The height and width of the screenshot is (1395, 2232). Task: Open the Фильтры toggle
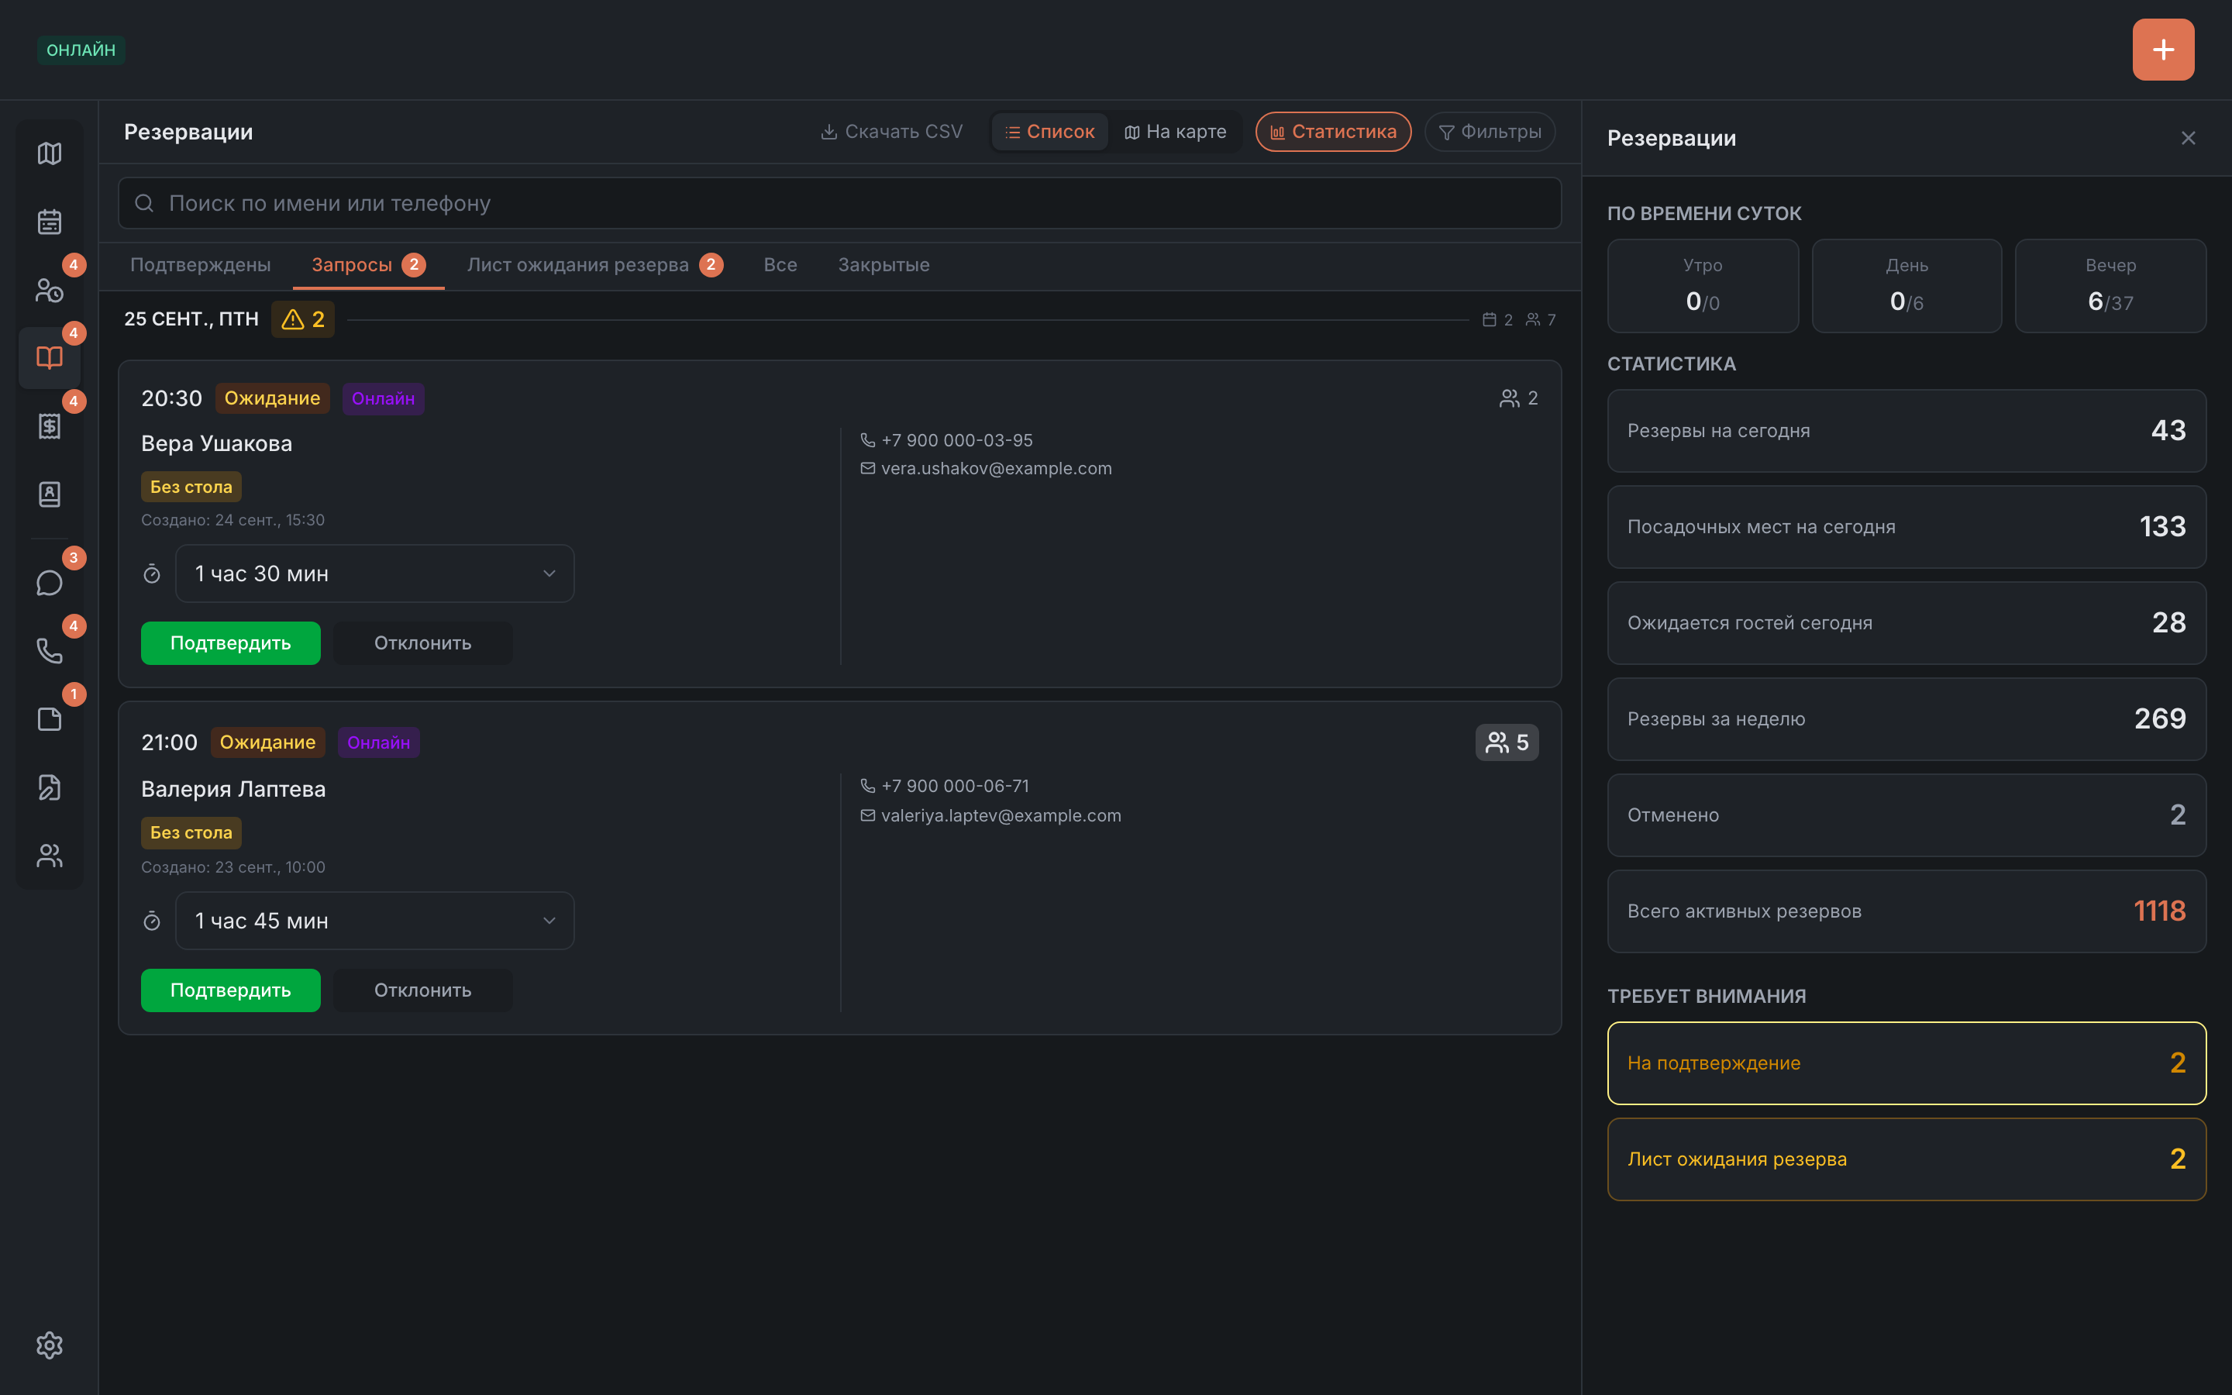[1490, 132]
